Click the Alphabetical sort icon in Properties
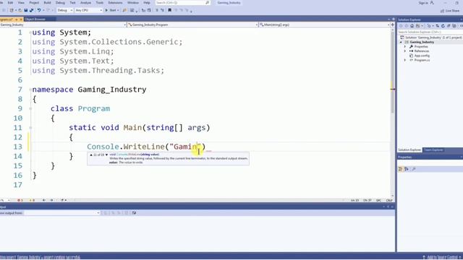Image resolution: width=463 pixels, height=260 pixels. (x=407, y=169)
